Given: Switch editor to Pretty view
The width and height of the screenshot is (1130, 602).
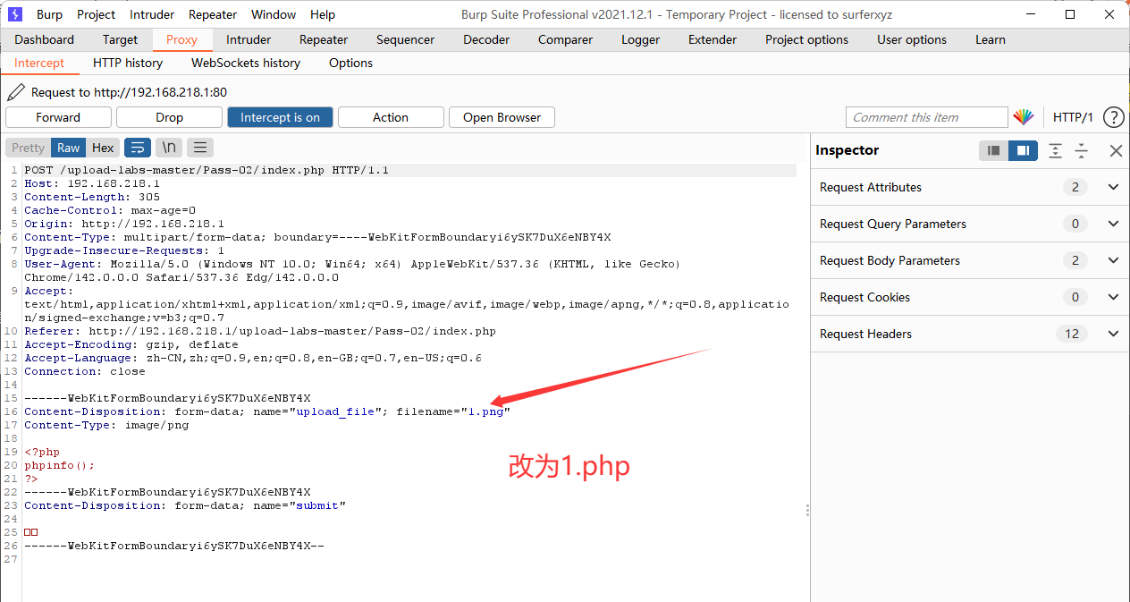Looking at the screenshot, I should (28, 148).
